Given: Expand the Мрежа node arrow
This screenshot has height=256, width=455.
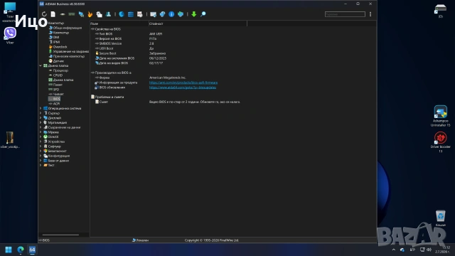Looking at the screenshot, I should click(41, 132).
